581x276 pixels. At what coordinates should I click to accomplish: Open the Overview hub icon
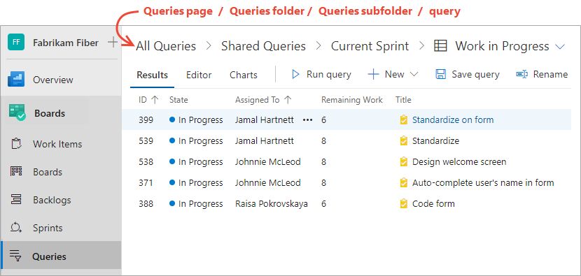[16, 80]
